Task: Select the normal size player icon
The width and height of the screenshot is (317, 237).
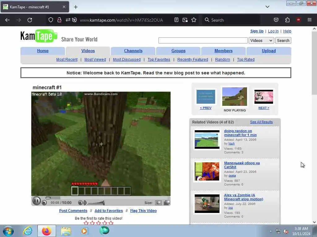Action: coord(158,203)
